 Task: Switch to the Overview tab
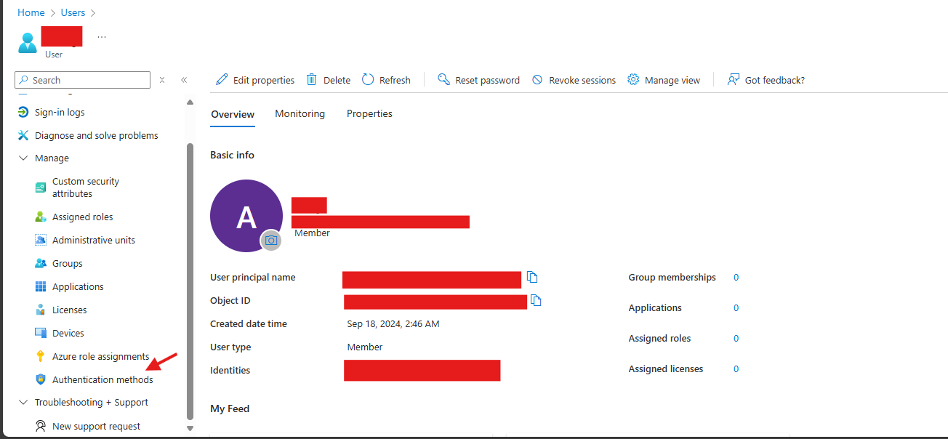tap(233, 114)
